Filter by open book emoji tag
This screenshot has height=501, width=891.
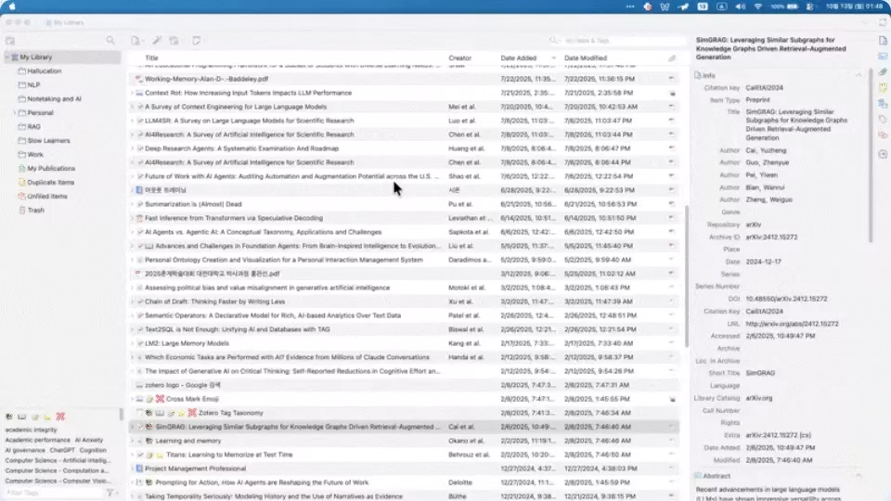click(21, 417)
